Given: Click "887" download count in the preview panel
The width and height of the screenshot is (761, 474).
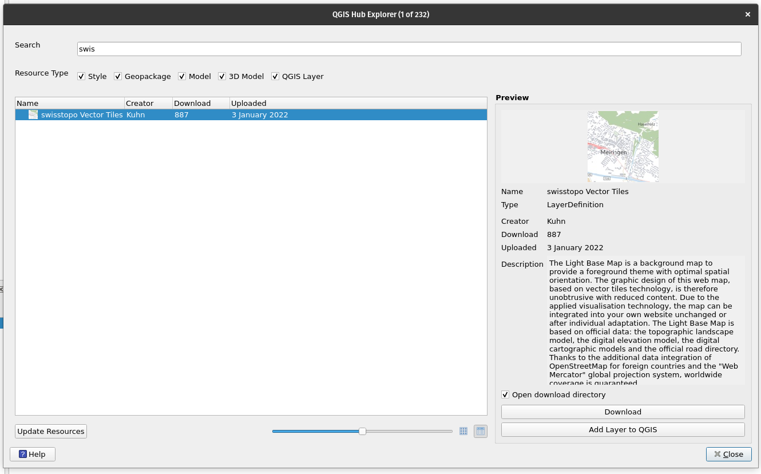Looking at the screenshot, I should (554, 234).
